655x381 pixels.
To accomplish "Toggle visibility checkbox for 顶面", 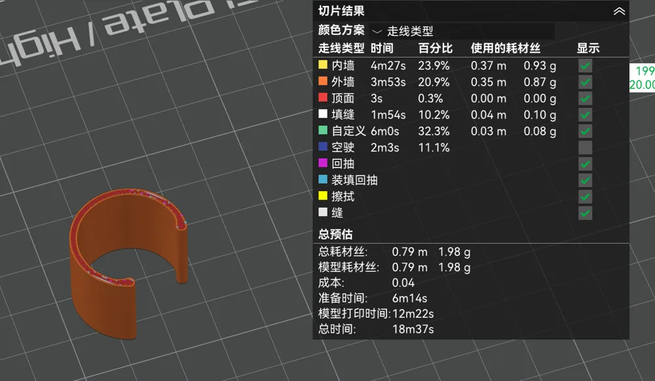I will pos(585,98).
